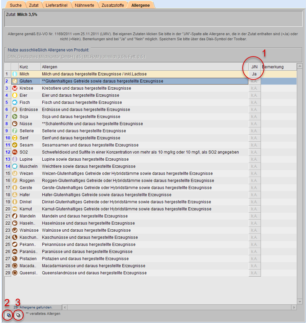306x323 pixels.
Task: Toggle J/N value for Lupine row
Action: [x=254, y=159]
